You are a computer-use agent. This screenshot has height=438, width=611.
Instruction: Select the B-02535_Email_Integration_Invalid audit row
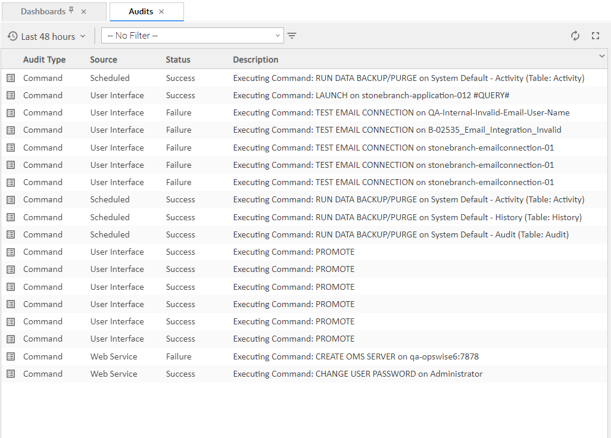(397, 130)
